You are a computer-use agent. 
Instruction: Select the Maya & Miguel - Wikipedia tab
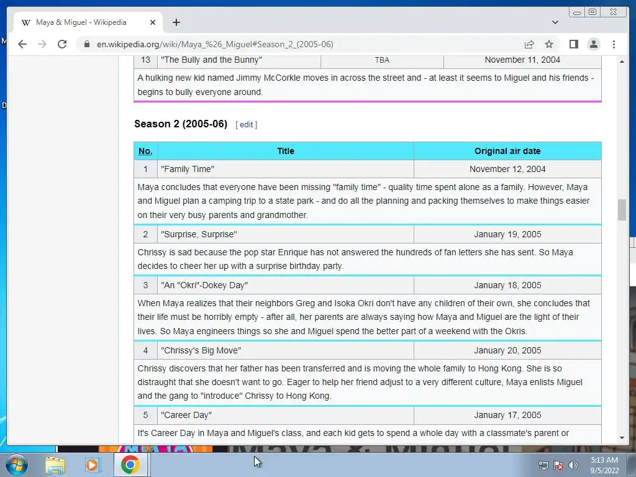(88, 22)
